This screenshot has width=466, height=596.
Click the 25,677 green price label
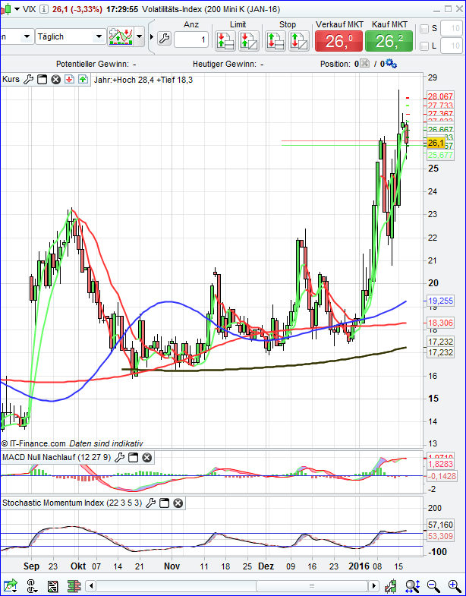click(x=440, y=155)
